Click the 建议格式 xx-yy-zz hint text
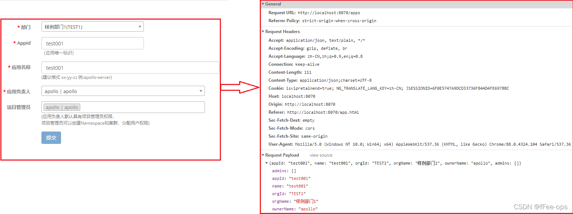Screen dimensions: 573x214 (77, 77)
